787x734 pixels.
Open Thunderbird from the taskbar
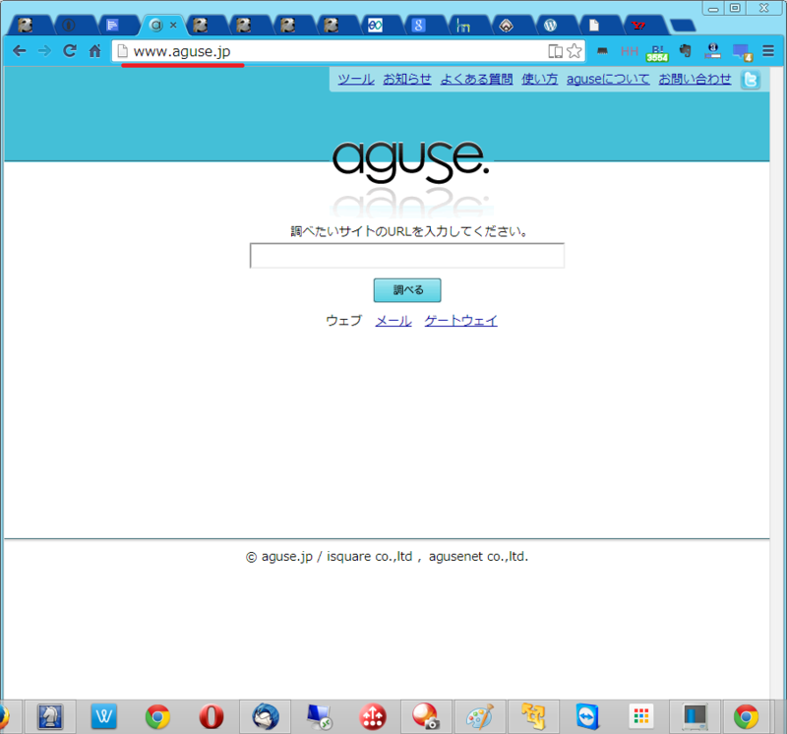point(266,716)
